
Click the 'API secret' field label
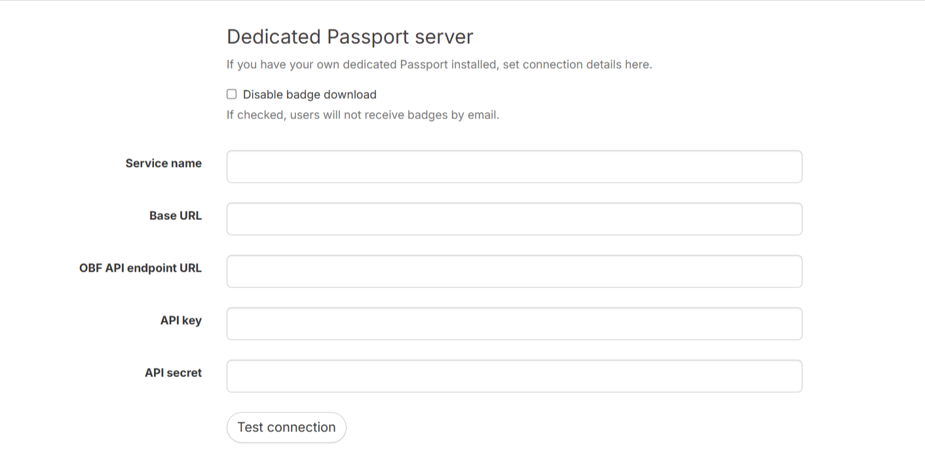(173, 373)
